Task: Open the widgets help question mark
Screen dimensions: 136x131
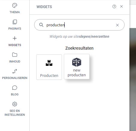Action: (x=114, y=7)
